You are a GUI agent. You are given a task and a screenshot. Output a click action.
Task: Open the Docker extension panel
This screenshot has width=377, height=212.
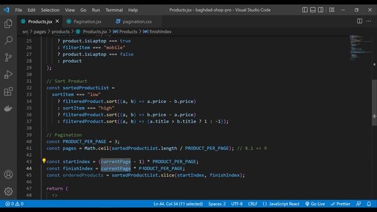pos(8,108)
